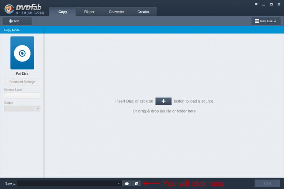Expand the Save to path dropdown
The width and height of the screenshot is (284, 189).
pos(119,184)
